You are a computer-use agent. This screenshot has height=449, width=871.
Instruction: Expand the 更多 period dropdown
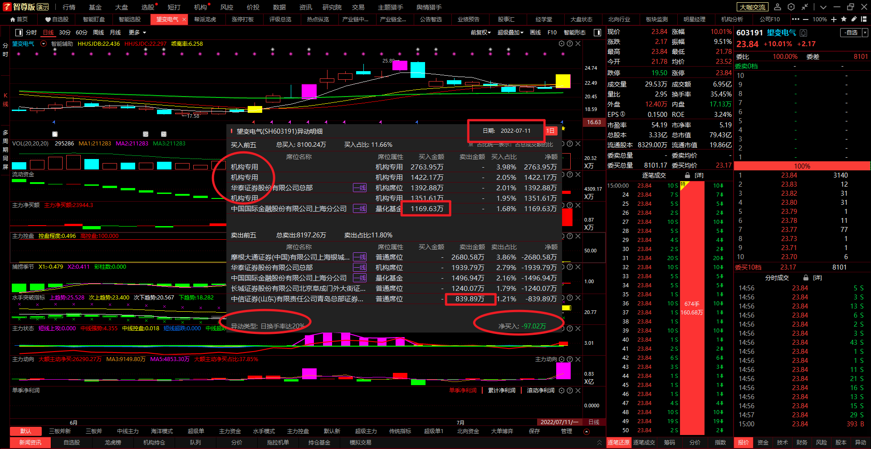point(137,33)
